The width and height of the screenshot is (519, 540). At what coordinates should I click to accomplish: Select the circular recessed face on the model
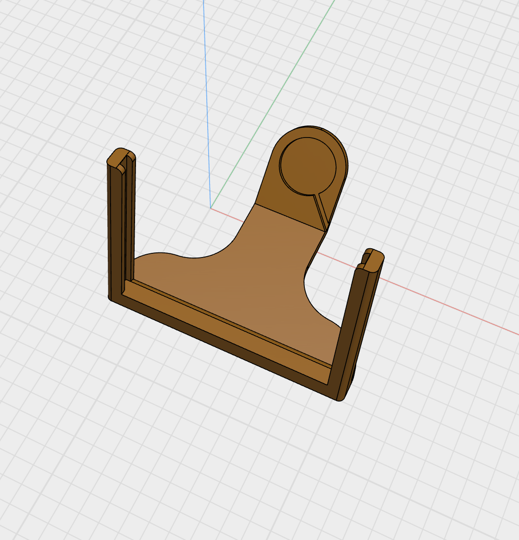point(308,166)
